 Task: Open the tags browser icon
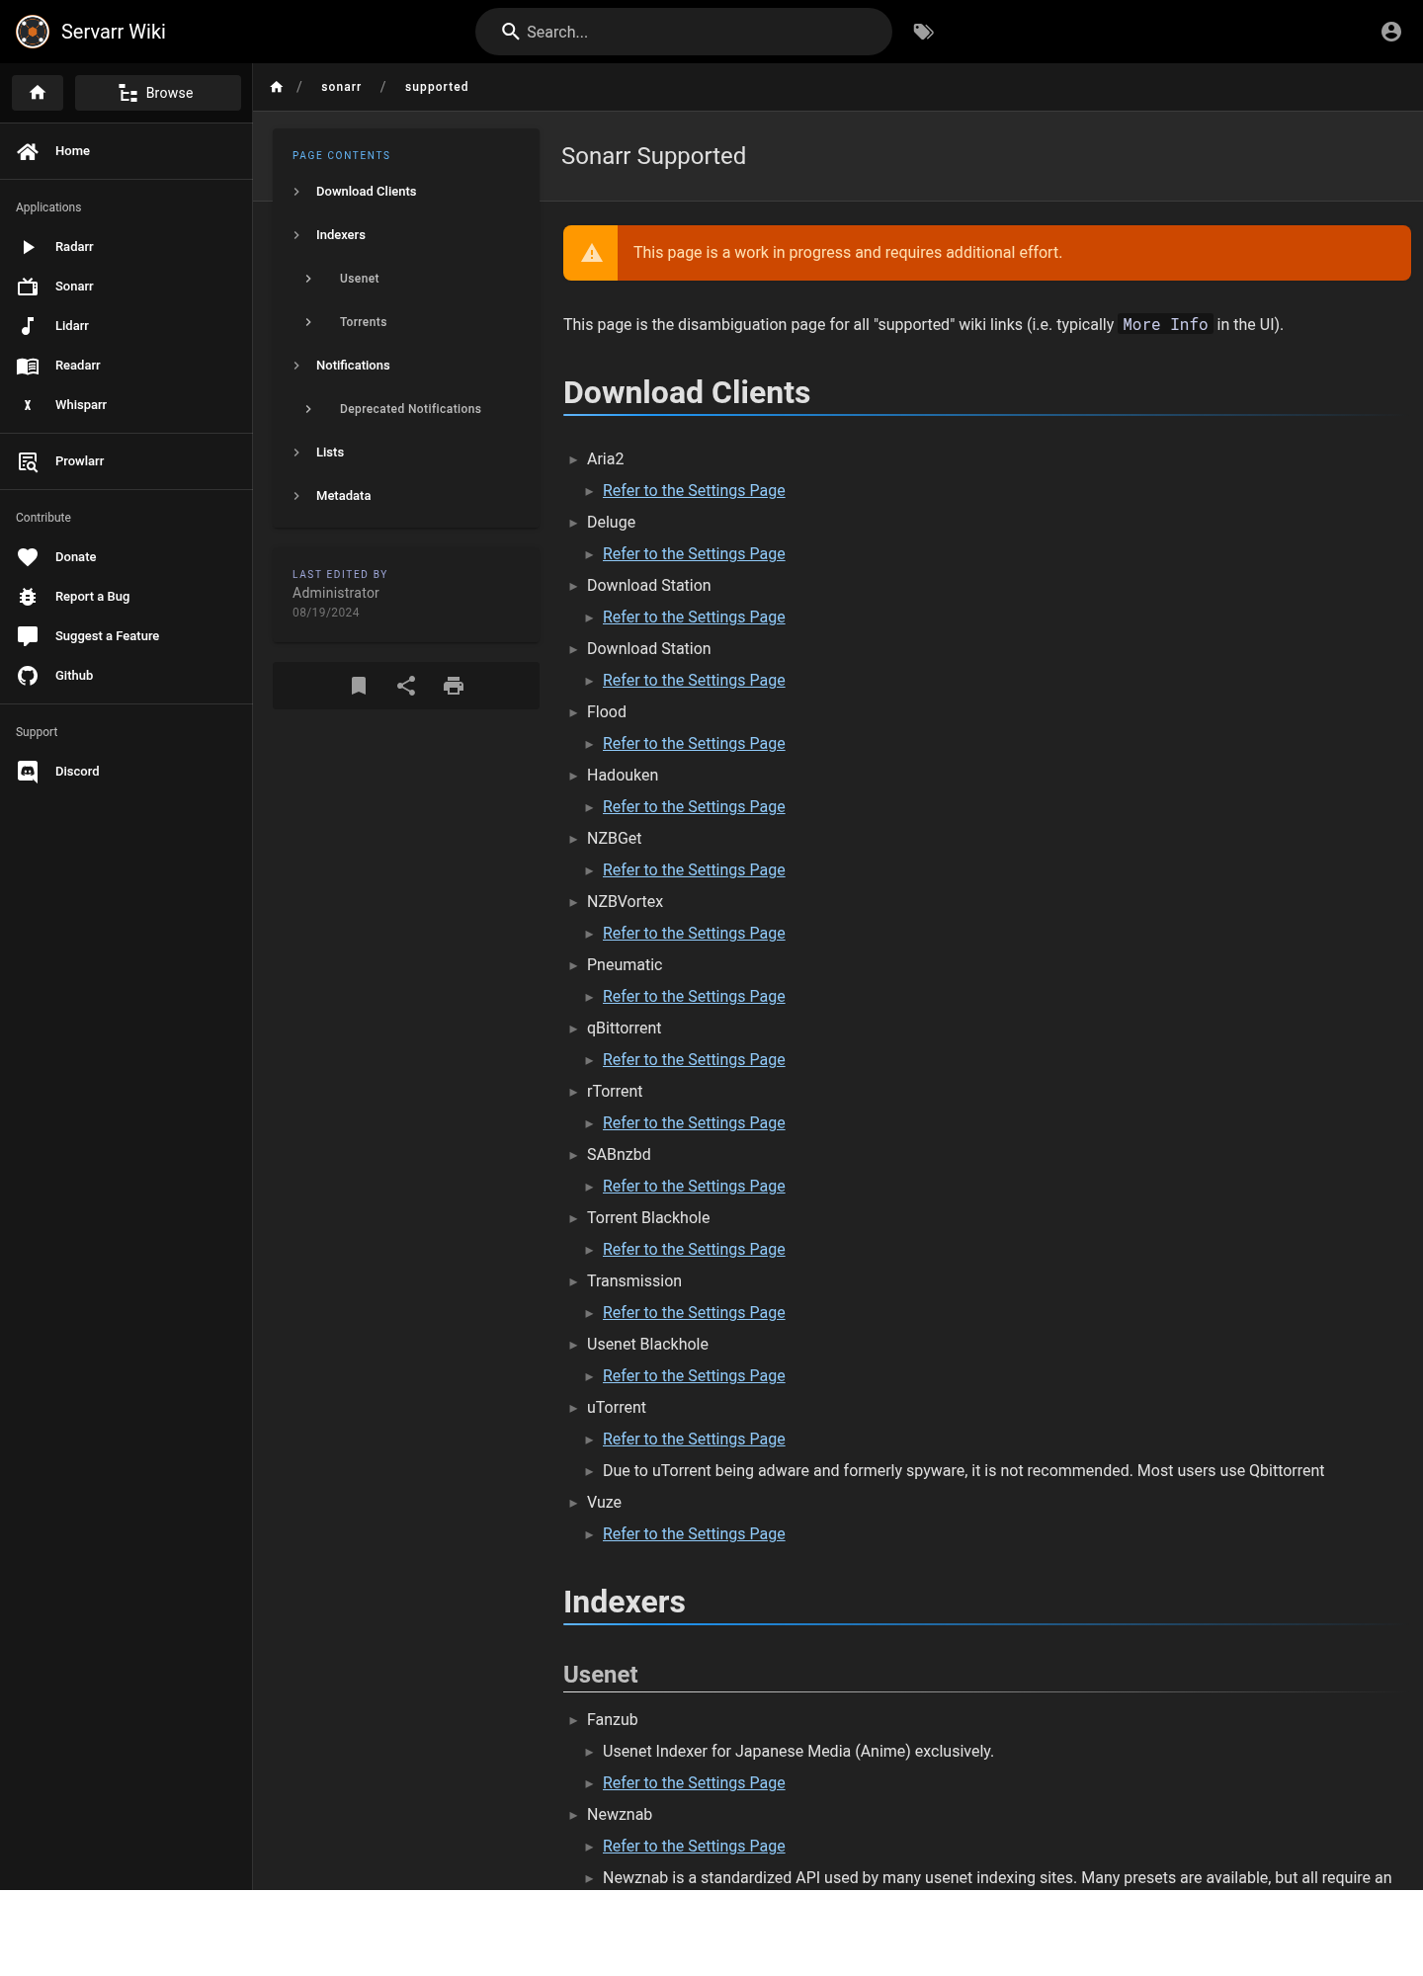[x=923, y=32]
